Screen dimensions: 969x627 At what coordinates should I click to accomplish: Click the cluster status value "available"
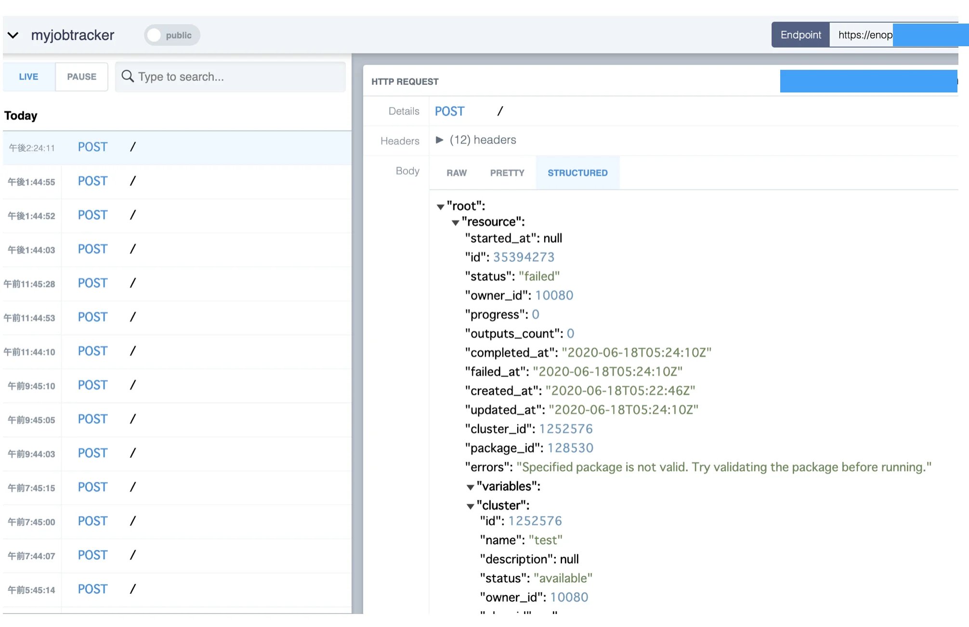[x=563, y=578]
